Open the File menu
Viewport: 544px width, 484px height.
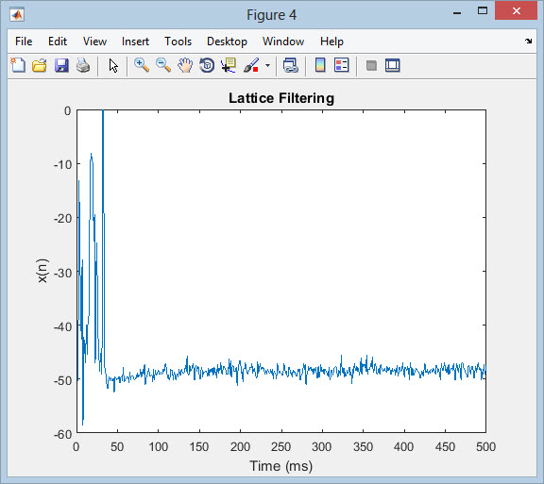pyautogui.click(x=24, y=42)
